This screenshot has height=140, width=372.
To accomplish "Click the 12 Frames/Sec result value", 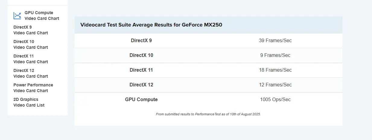I will point(275,85).
